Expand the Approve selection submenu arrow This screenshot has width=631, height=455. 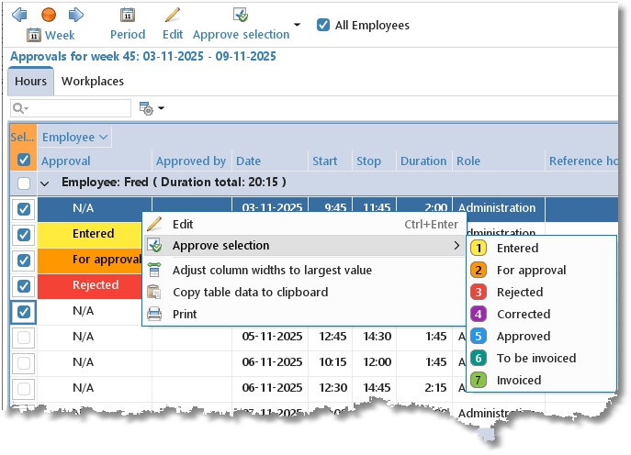[456, 245]
